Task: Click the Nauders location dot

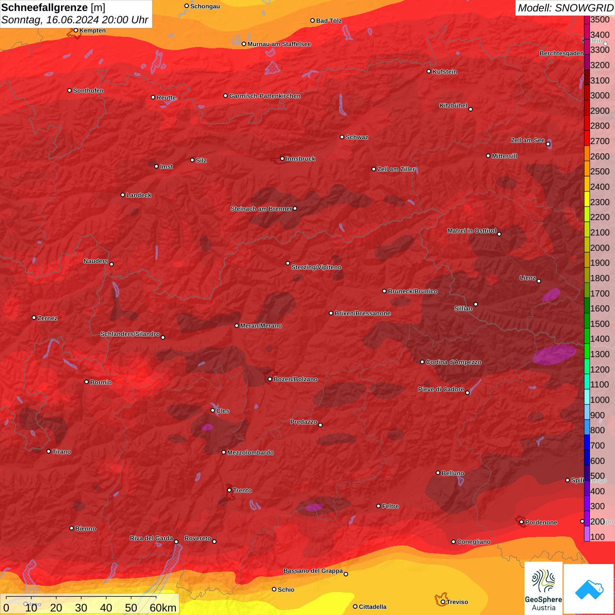Action: (x=112, y=264)
